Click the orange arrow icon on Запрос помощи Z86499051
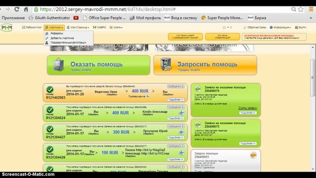This screenshot has width=316, height=178. (253, 155)
